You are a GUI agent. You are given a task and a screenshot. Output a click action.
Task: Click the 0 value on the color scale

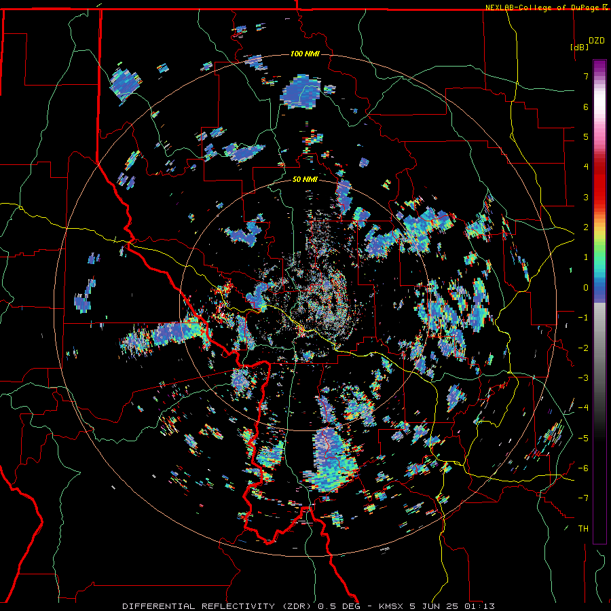[x=586, y=288]
